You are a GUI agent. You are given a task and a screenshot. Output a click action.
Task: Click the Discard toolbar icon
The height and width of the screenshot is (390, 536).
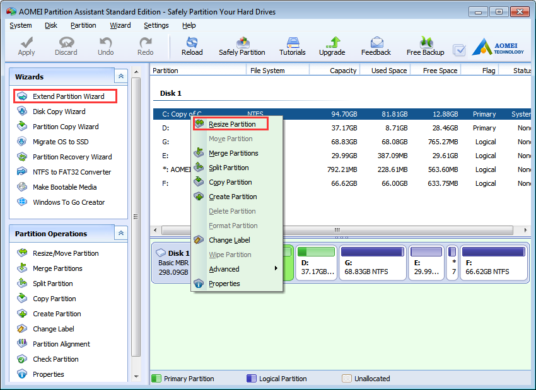(x=66, y=46)
